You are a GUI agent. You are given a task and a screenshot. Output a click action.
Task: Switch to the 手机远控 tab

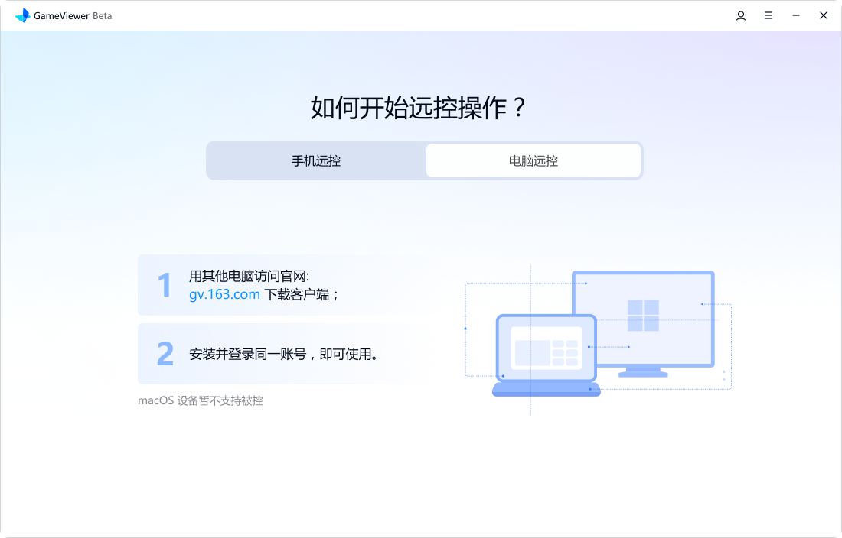coord(316,161)
